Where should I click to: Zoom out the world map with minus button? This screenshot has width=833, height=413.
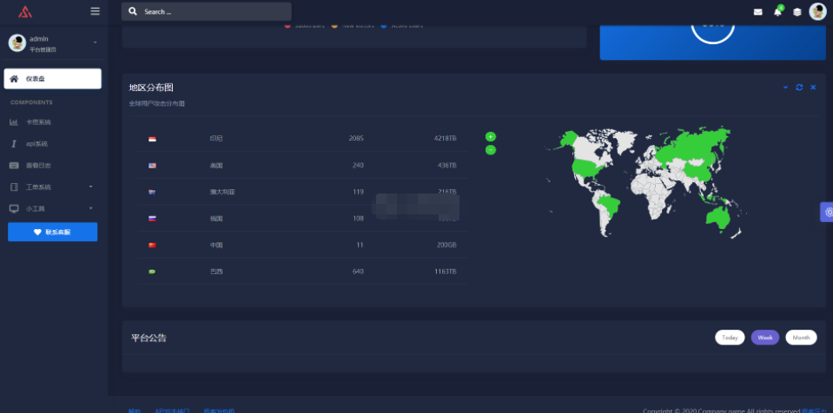pos(491,150)
